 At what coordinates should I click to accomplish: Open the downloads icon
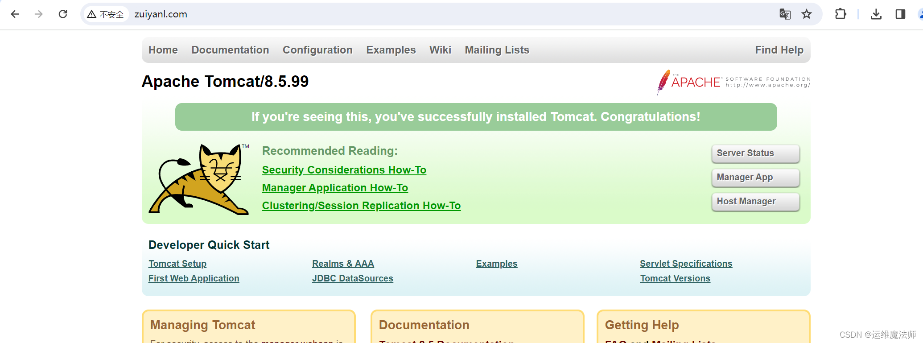click(876, 14)
